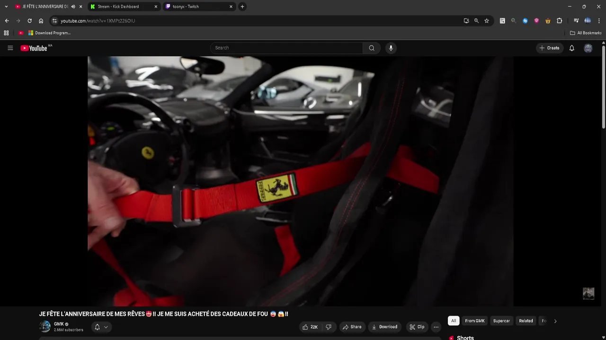Download the video
Screen dimensions: 606x340
pyautogui.click(x=384, y=327)
